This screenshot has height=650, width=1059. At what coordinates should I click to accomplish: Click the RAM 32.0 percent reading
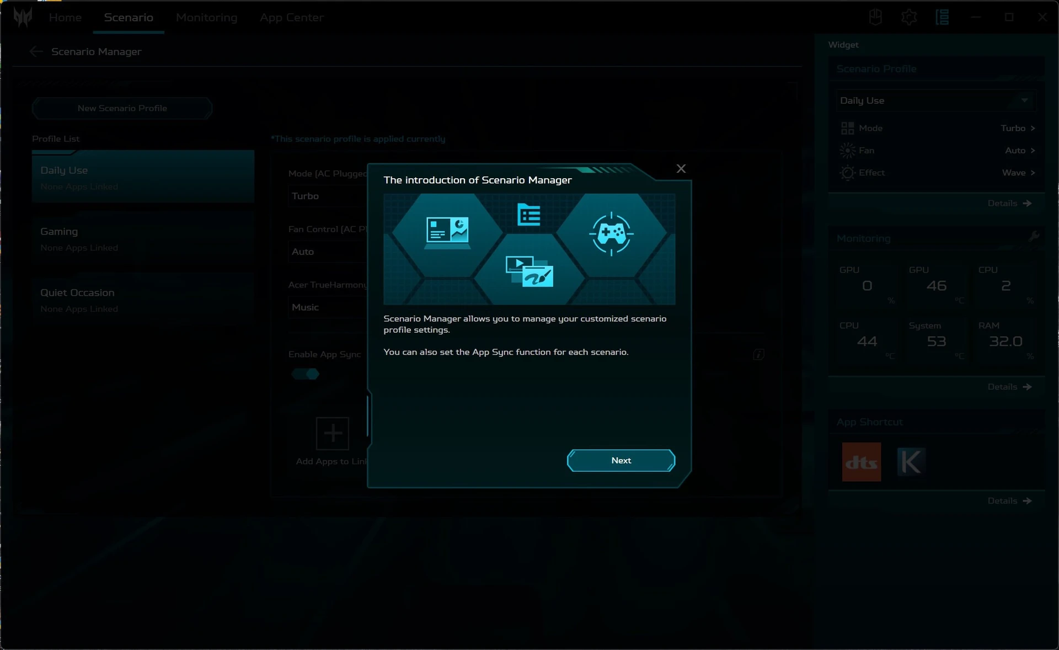click(1005, 342)
